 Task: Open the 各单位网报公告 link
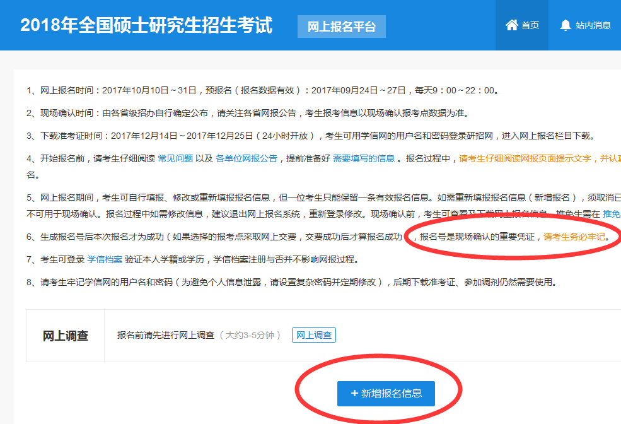[x=246, y=158]
